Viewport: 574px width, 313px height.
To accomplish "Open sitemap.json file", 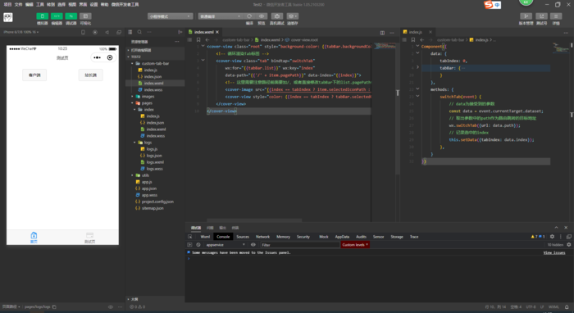I will [153, 208].
